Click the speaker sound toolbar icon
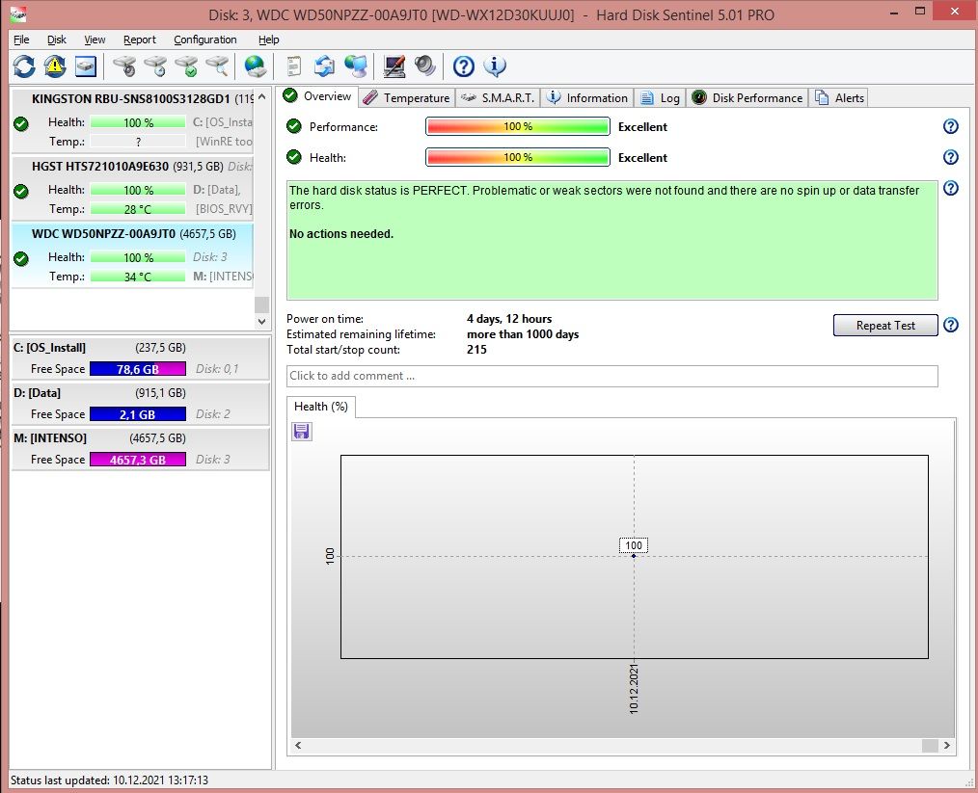 [425, 66]
